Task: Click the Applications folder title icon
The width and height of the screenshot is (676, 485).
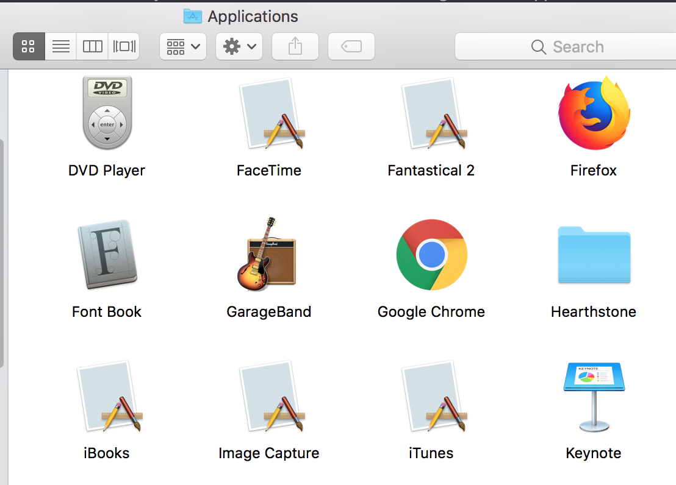Action: pyautogui.click(x=192, y=16)
